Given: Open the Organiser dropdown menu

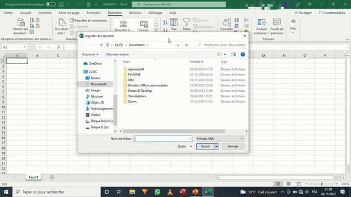Looking at the screenshot, I should (x=90, y=54).
